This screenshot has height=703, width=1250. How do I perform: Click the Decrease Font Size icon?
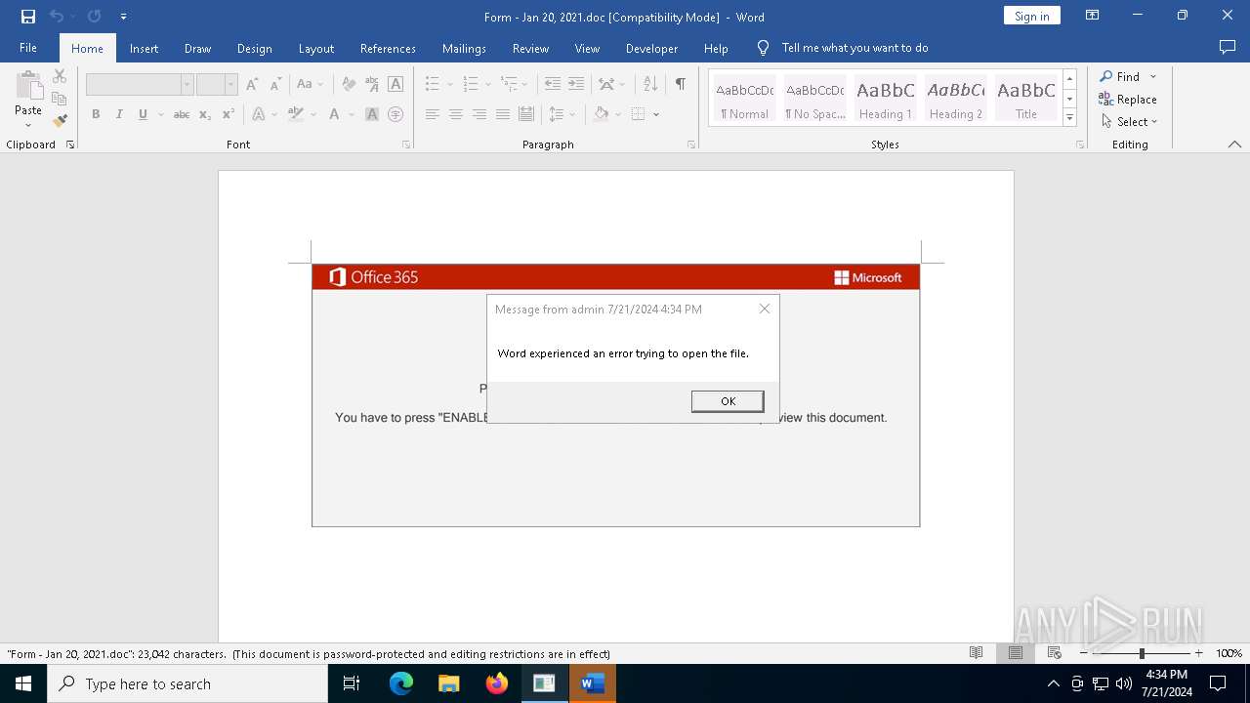pos(275,84)
